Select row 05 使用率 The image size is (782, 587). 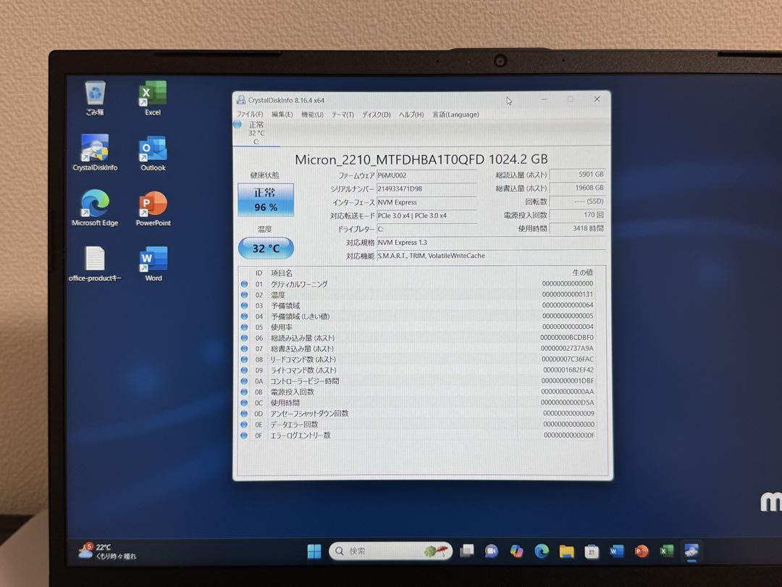418,327
